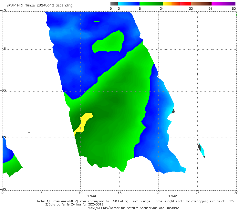Click the brown segment of the color bar
The width and height of the screenshot is (239, 210).
coord(201,4)
